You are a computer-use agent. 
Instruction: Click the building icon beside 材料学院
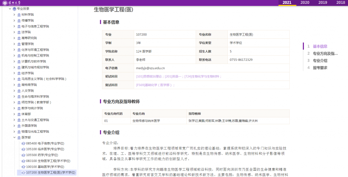pos(19,14)
